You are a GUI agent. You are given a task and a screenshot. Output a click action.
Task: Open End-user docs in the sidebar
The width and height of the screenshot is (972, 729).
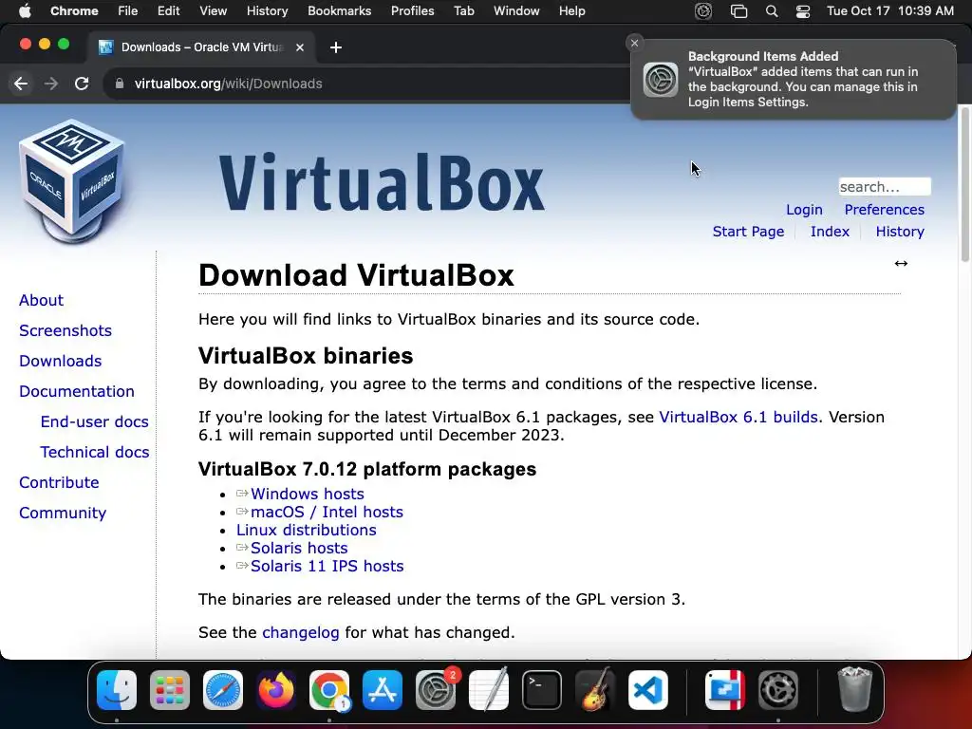[94, 421]
